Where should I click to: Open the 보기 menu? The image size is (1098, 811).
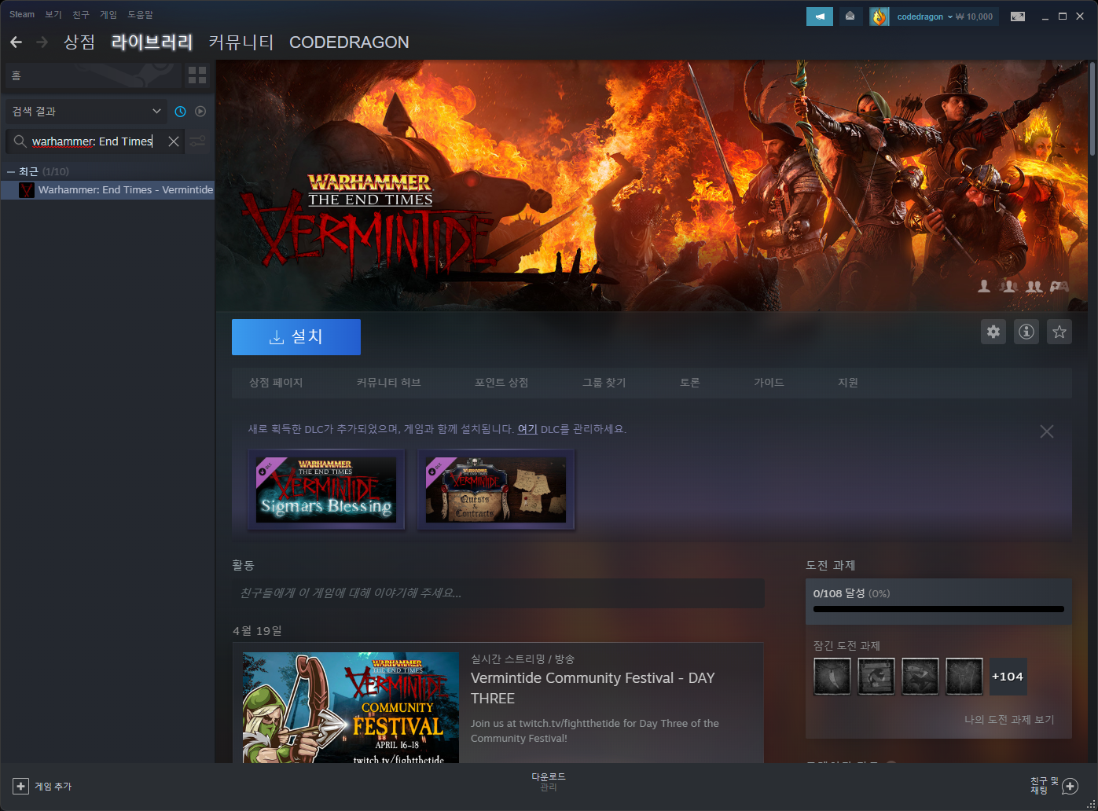click(x=53, y=15)
